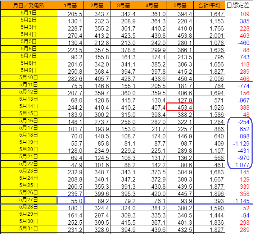
Task: Select the -1,129 difference value
Action: 241,143
